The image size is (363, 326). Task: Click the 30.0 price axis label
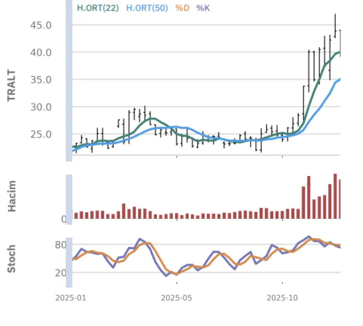40,107
